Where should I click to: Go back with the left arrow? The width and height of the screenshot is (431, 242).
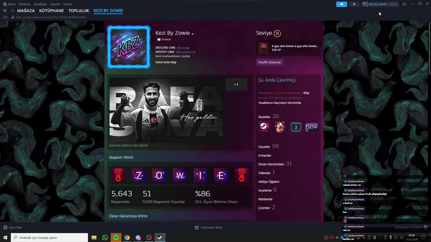5,11
